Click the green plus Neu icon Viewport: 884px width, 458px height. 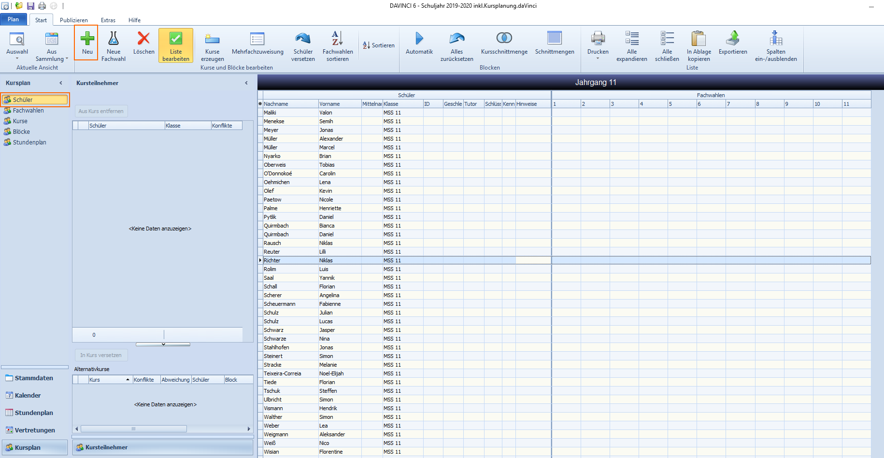[x=87, y=38]
